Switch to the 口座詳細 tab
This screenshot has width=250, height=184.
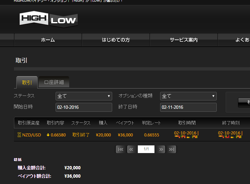[54, 82]
